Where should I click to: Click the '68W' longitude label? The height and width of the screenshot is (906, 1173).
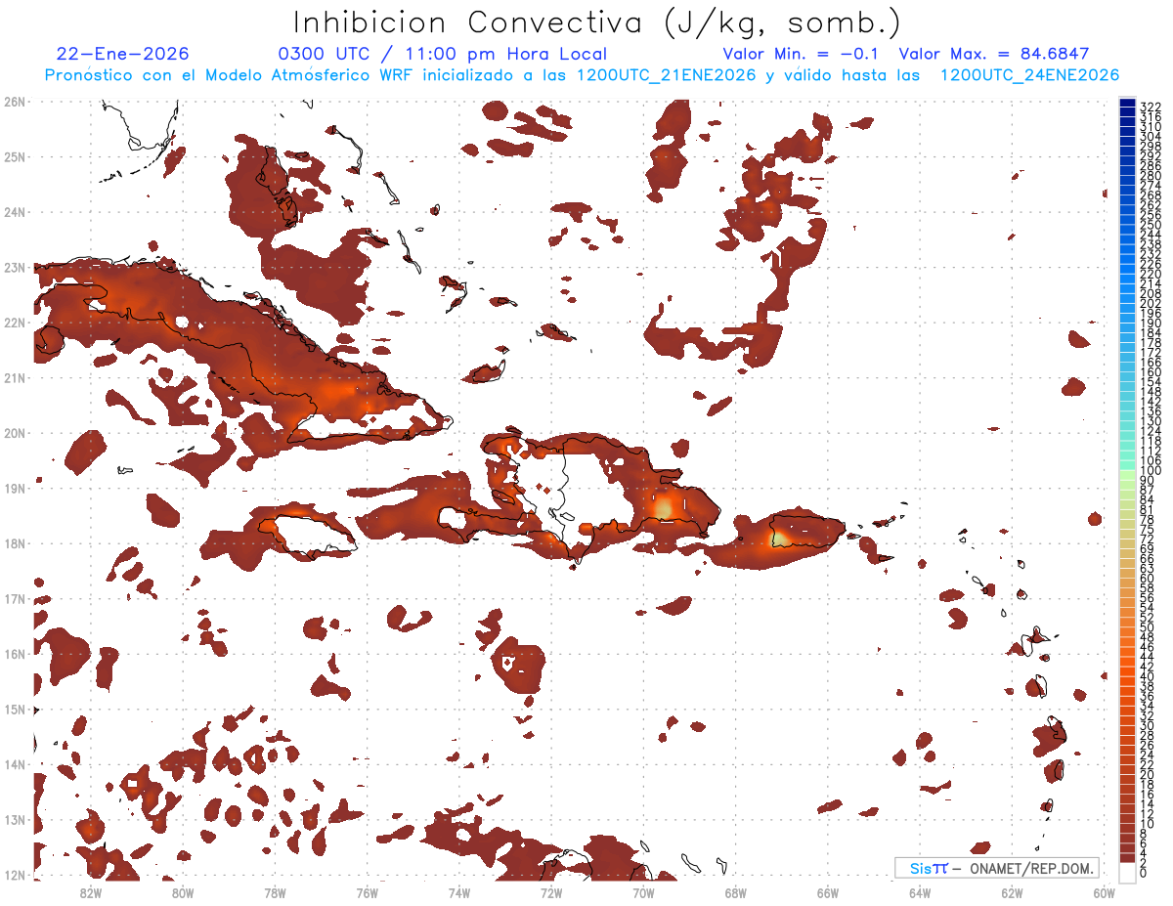click(x=736, y=891)
